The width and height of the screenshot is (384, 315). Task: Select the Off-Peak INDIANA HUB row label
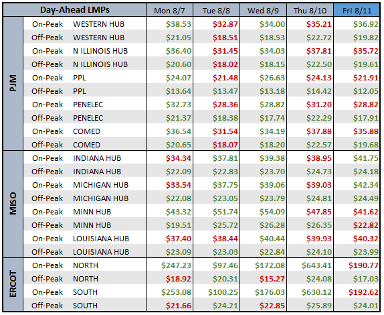click(x=76, y=172)
